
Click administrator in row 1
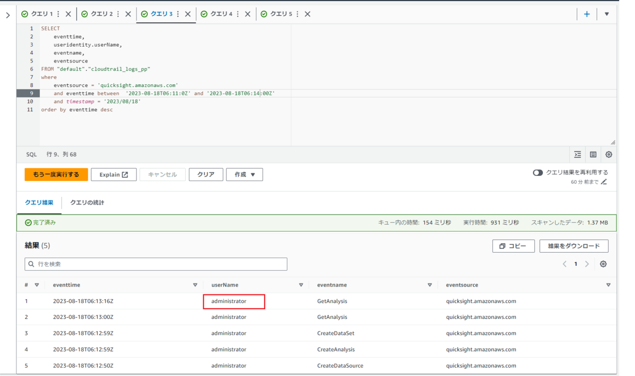229,301
